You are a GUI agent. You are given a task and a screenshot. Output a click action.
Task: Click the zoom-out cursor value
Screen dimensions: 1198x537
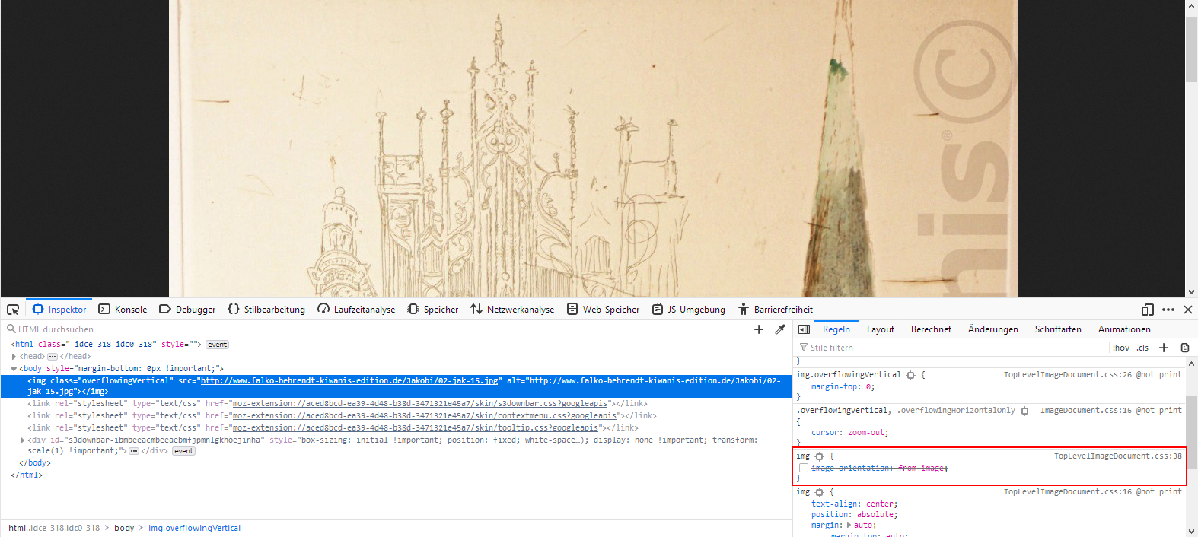point(866,432)
